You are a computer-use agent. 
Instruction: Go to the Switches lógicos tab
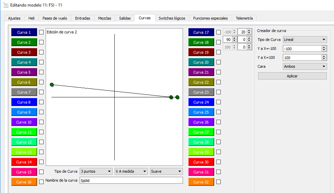coord(172,18)
